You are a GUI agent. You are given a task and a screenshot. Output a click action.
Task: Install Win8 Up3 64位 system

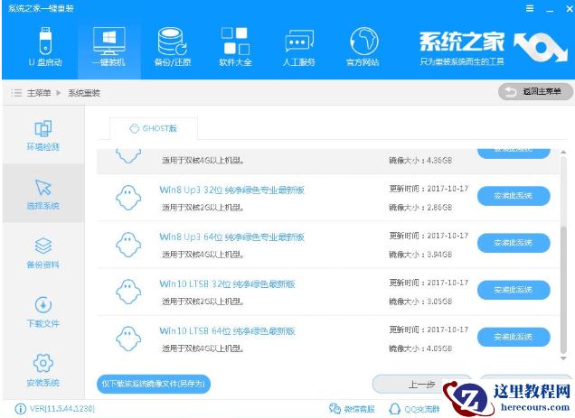[514, 243]
